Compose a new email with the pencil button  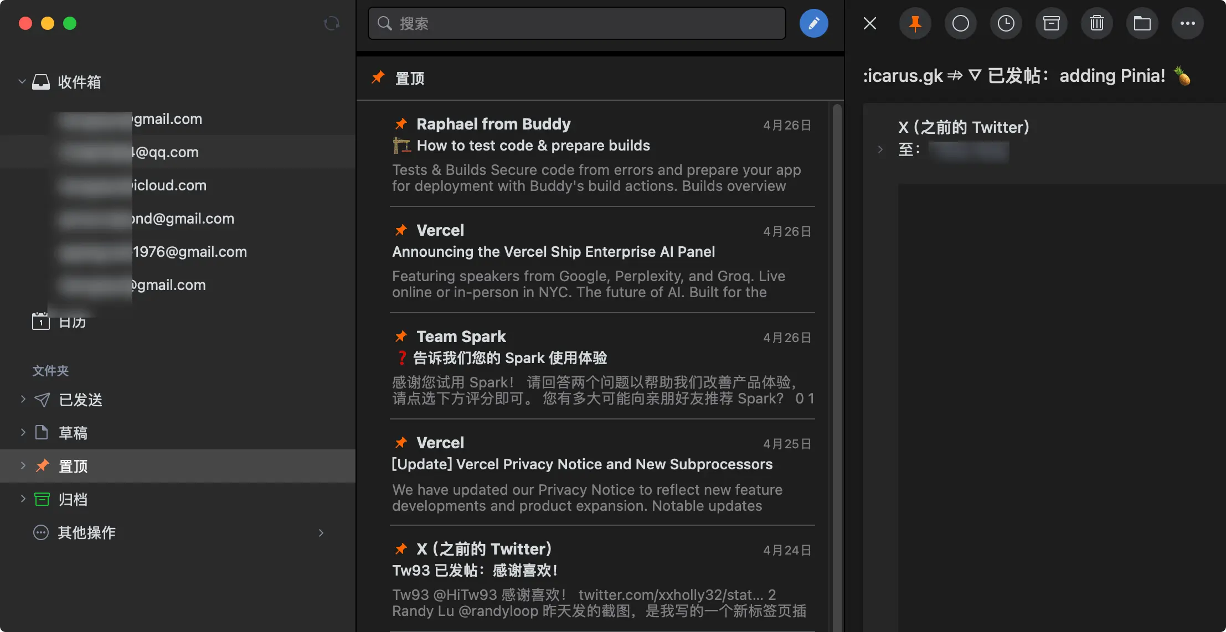pyautogui.click(x=813, y=23)
